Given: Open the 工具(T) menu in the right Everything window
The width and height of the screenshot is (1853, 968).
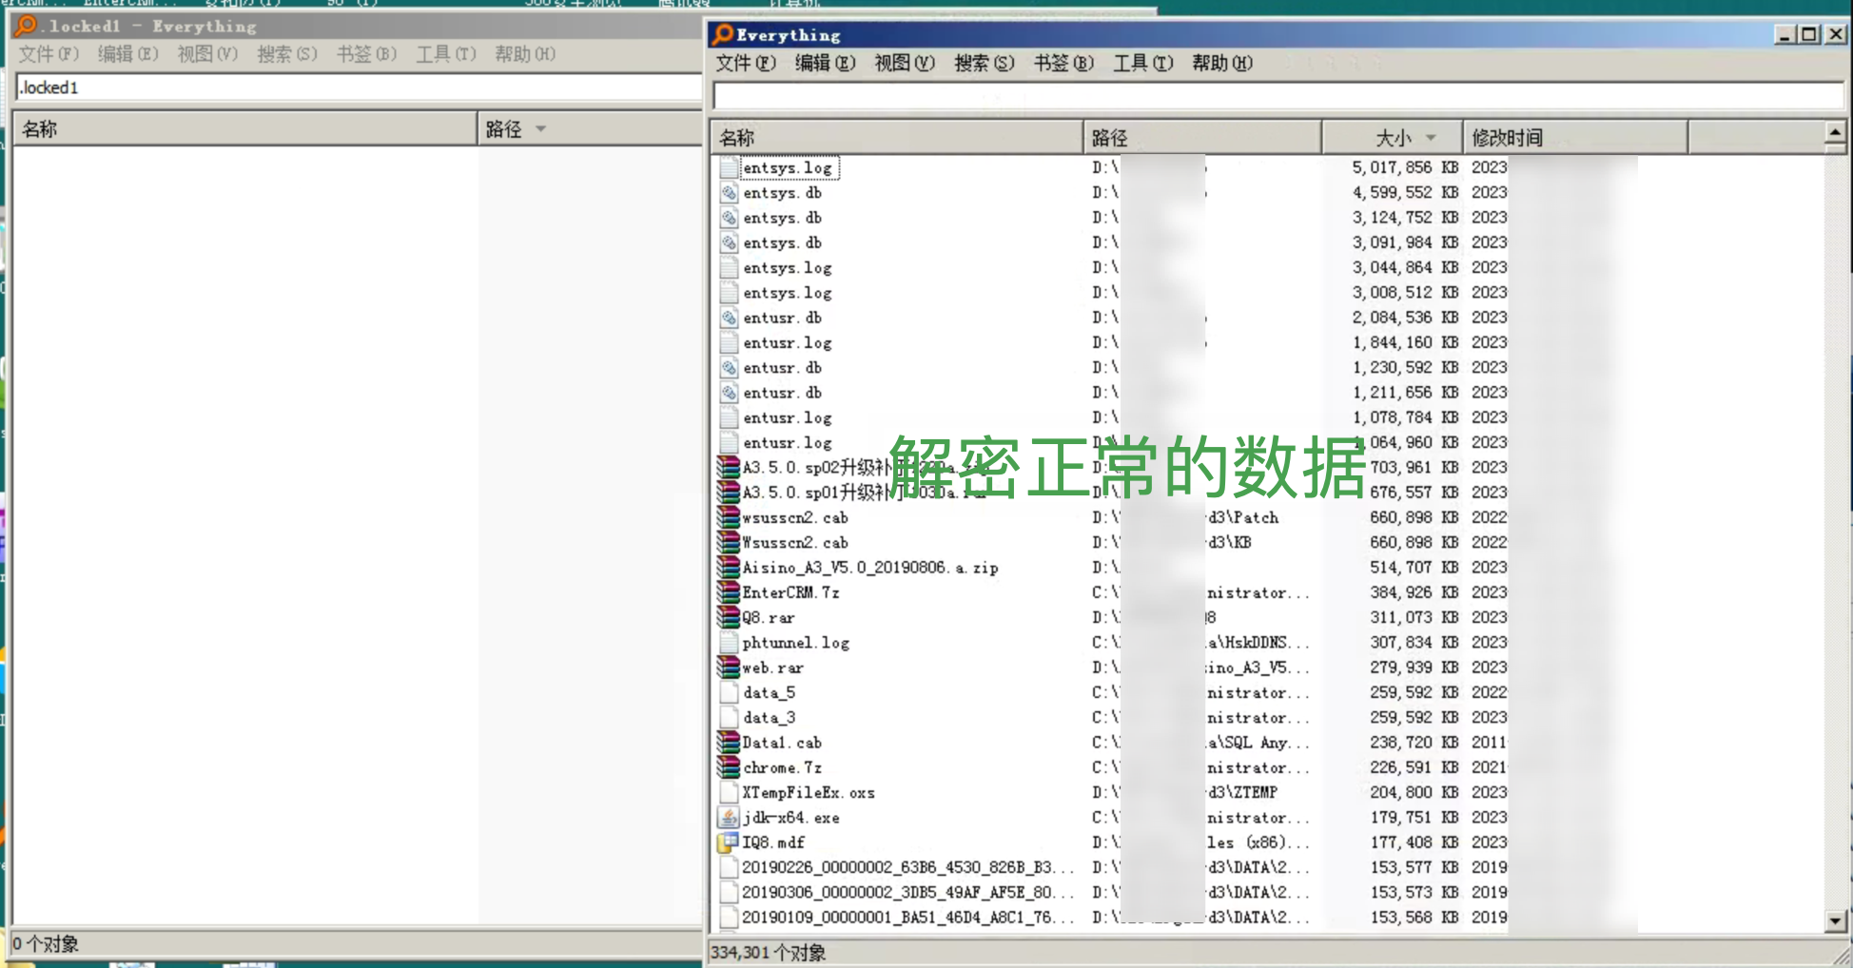Looking at the screenshot, I should [x=1142, y=63].
